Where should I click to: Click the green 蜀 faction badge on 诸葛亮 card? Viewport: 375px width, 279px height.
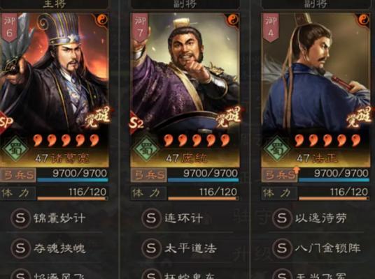click(x=15, y=149)
